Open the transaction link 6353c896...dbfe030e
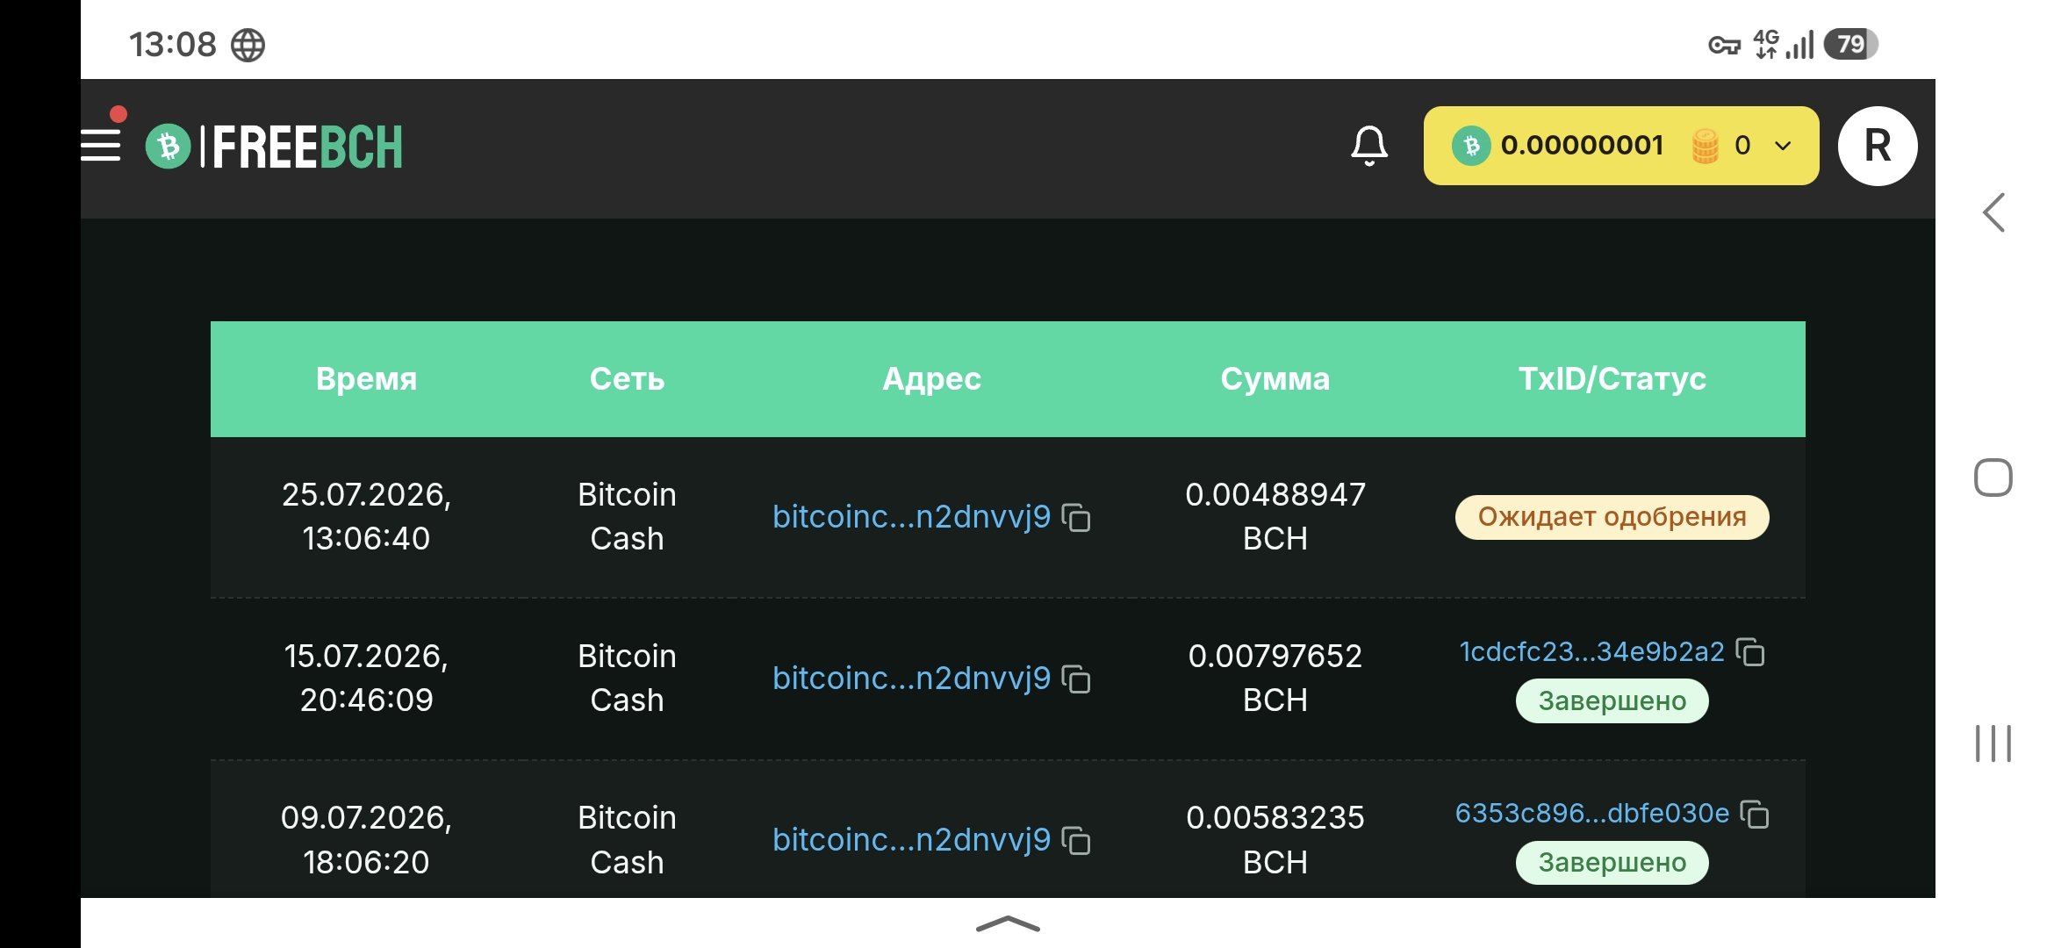This screenshot has height=948, width=2054. [1591, 814]
